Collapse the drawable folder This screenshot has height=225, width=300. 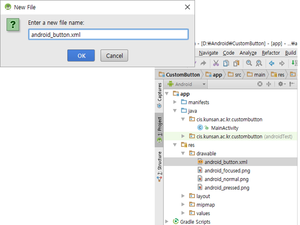point(183,153)
